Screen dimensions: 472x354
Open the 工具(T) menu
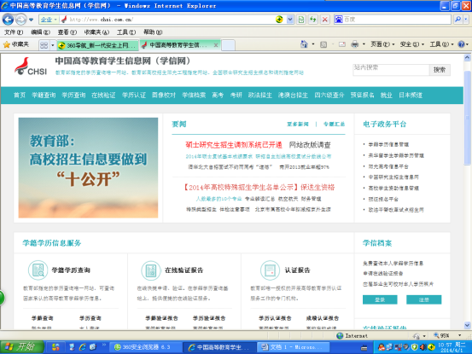pos(126,32)
